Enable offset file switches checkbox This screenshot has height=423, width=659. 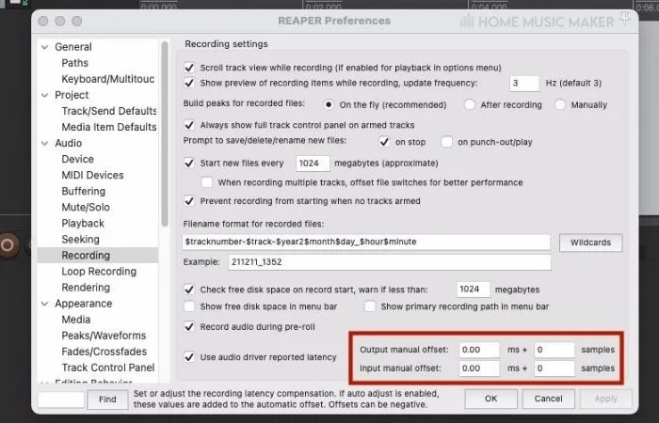(x=207, y=182)
